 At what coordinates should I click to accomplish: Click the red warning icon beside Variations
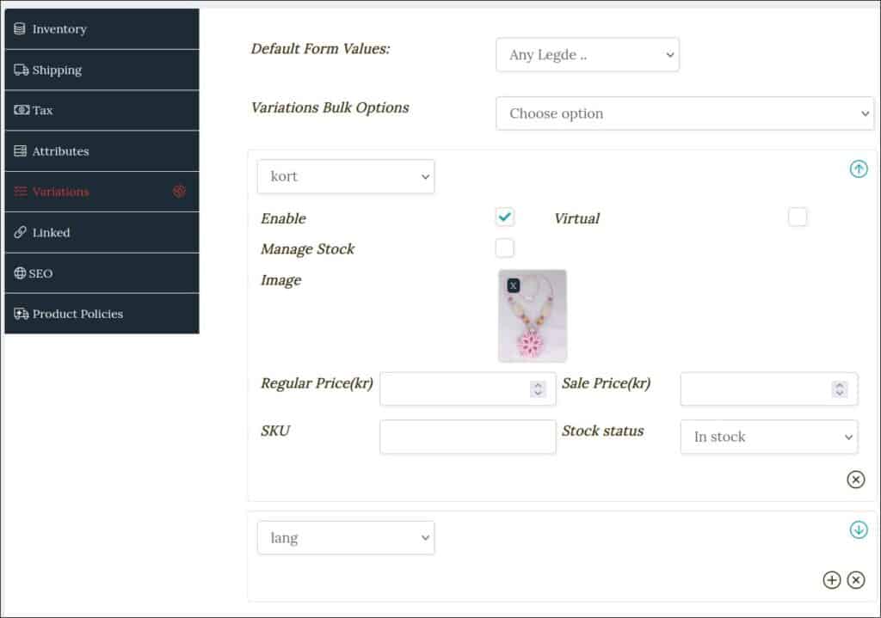click(x=179, y=192)
